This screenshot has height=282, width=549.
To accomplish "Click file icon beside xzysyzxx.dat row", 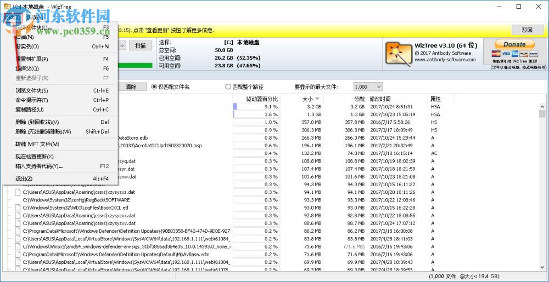I will click(18, 215).
